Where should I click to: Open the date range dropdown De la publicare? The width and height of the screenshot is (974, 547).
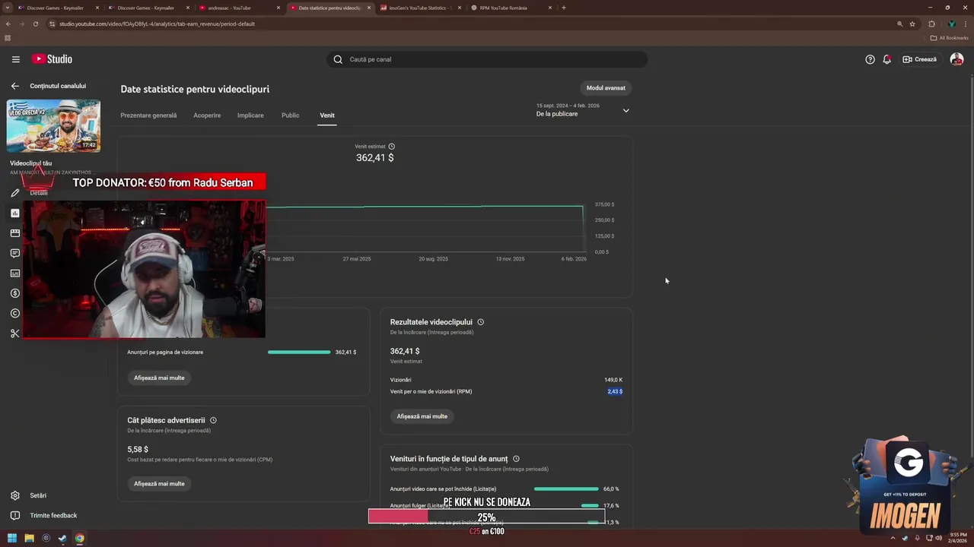(x=583, y=110)
